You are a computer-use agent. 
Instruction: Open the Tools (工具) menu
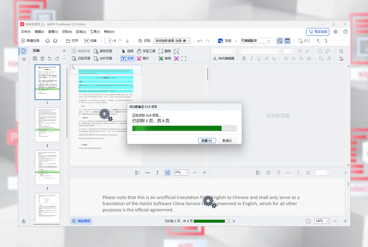95,32
